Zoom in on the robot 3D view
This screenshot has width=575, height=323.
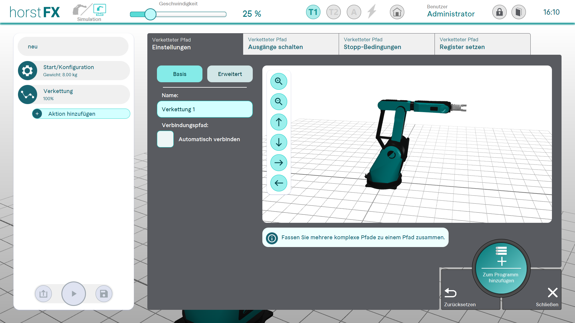click(x=279, y=81)
